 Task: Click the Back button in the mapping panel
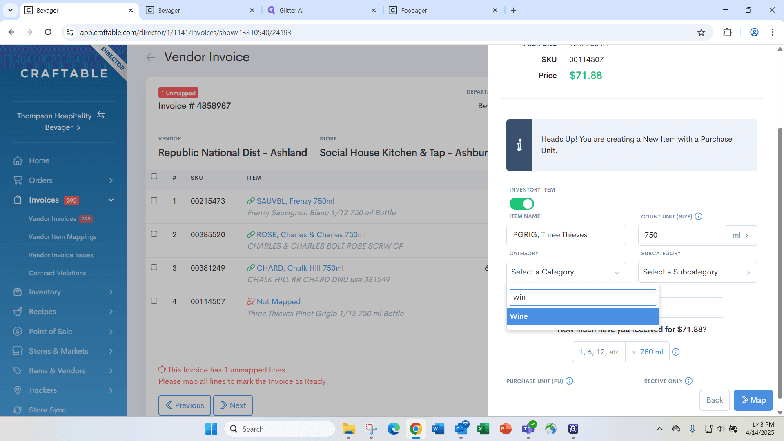tap(715, 400)
